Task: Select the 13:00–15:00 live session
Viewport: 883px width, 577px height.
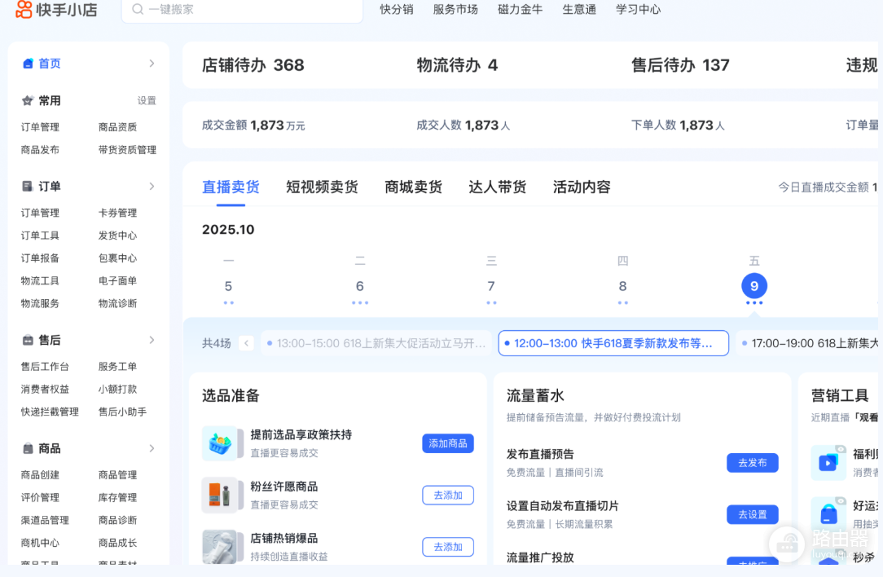Action: pos(376,343)
